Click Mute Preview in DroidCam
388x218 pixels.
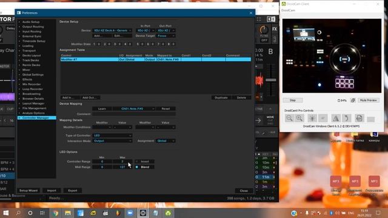coord(368,100)
